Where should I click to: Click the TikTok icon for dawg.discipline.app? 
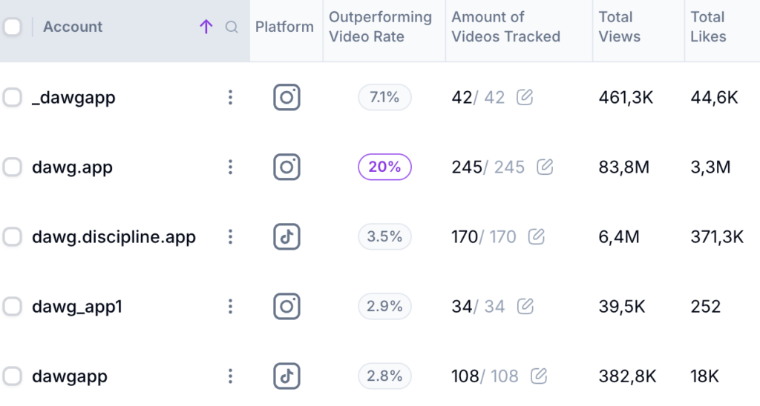coord(286,236)
